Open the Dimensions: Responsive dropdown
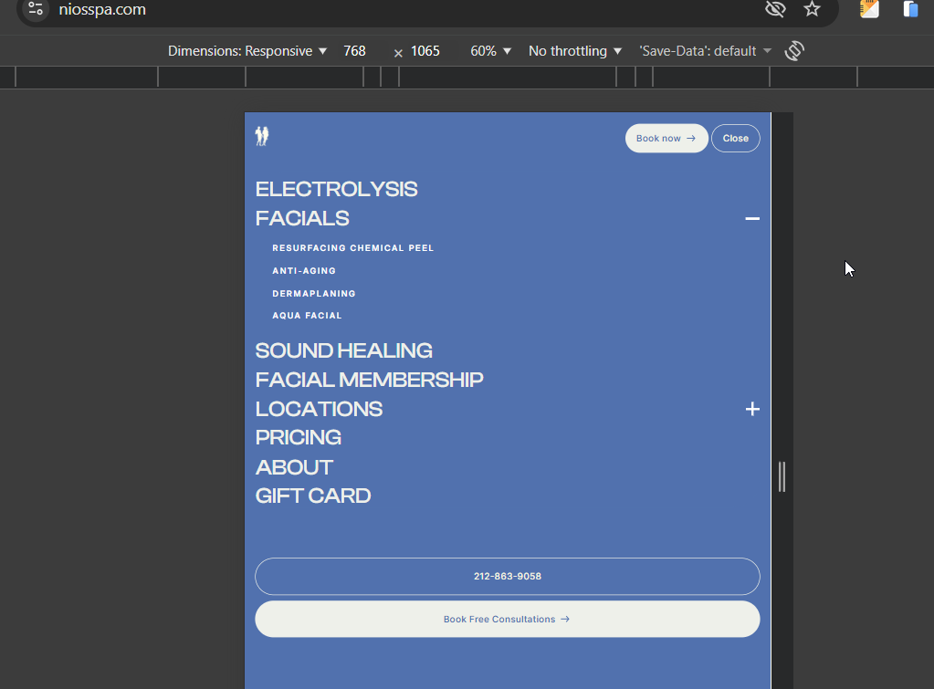The image size is (934, 689). point(247,51)
